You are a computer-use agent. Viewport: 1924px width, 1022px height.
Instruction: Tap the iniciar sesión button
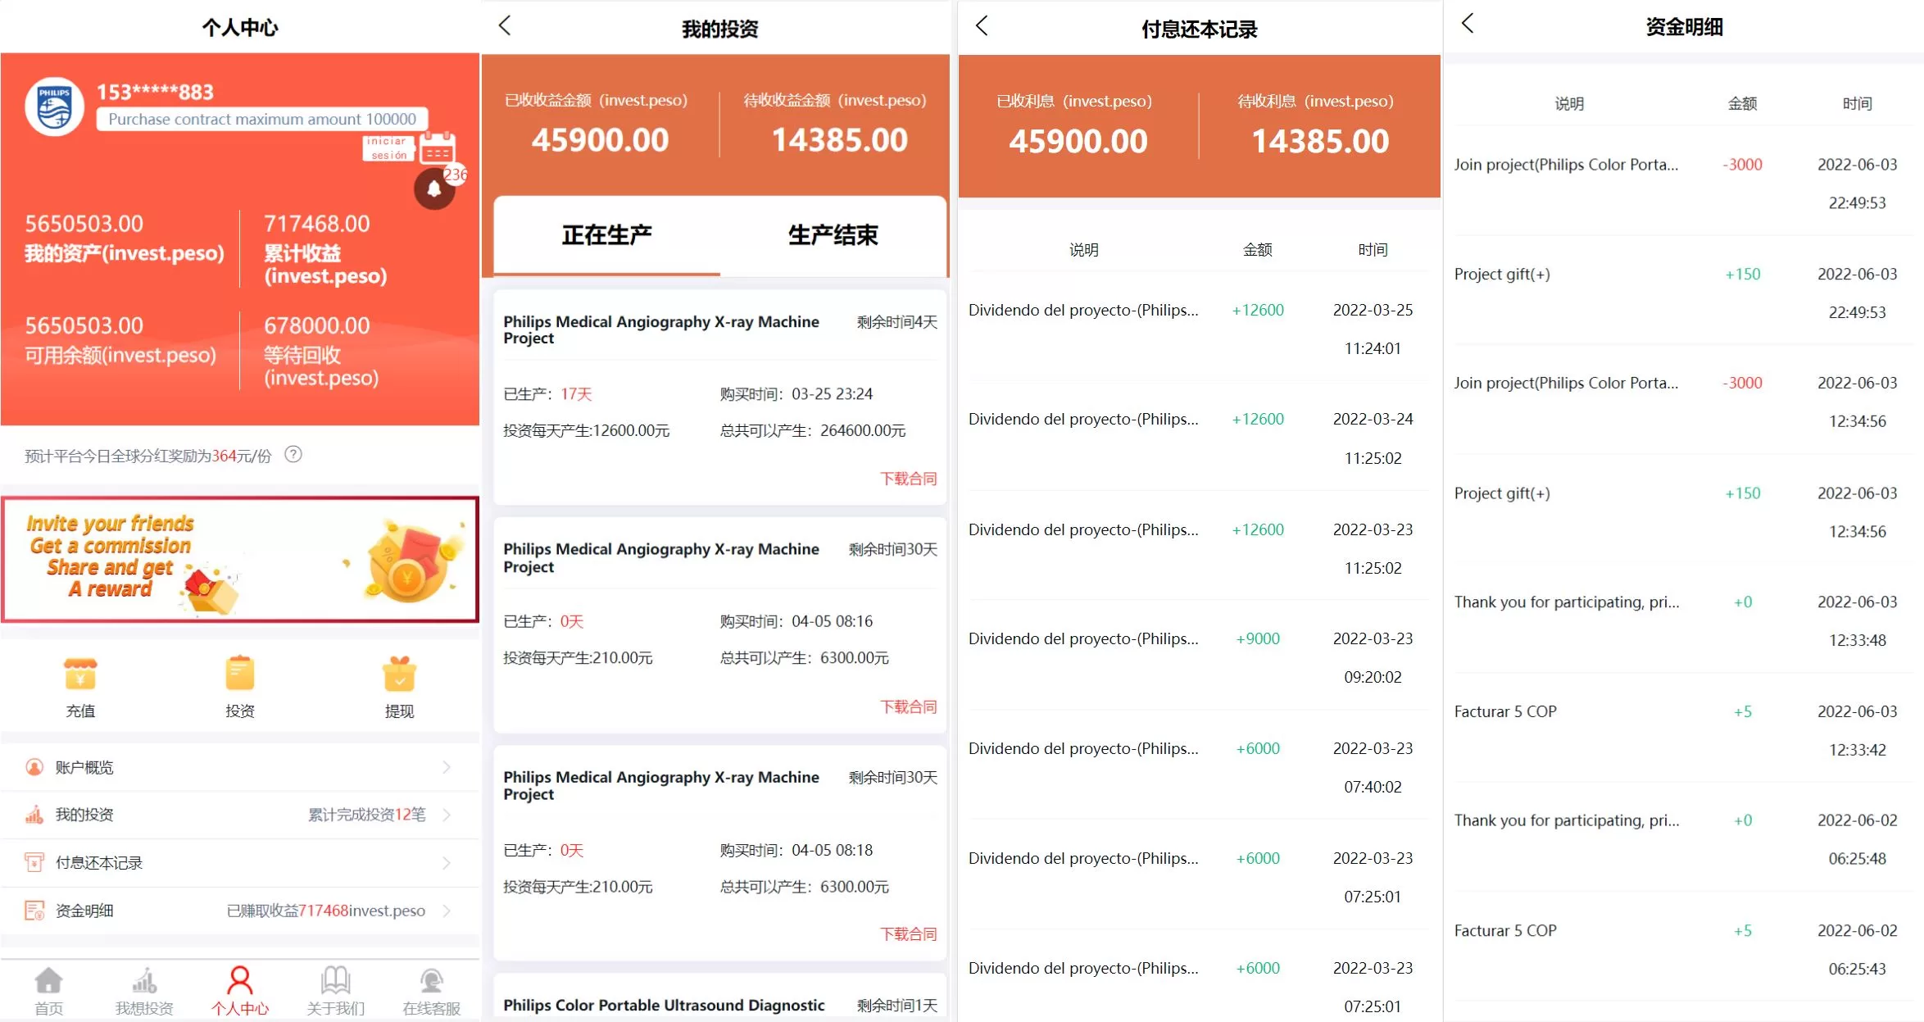tap(388, 148)
